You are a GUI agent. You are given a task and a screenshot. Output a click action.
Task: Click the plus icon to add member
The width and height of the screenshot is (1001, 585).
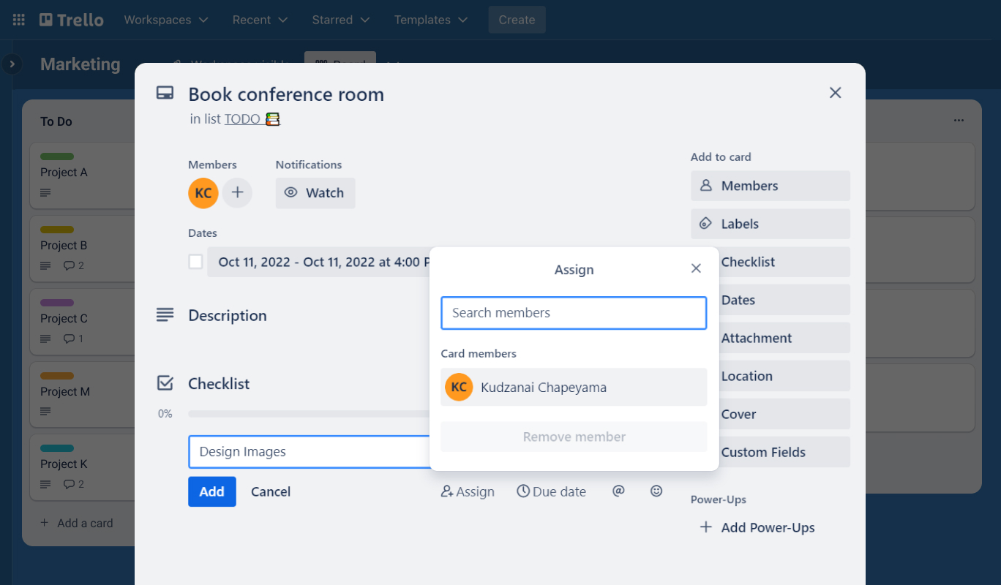237,193
